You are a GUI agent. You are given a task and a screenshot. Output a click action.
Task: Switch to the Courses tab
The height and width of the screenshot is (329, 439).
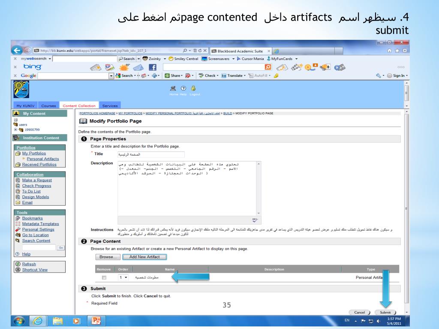48,106
